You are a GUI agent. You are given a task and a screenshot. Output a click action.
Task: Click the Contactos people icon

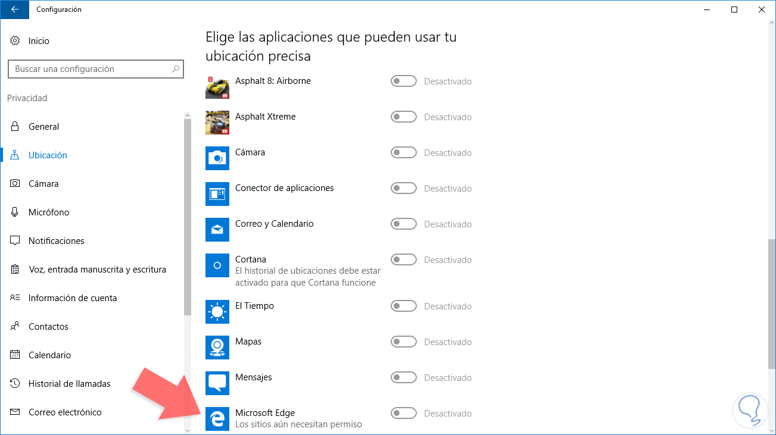15,327
